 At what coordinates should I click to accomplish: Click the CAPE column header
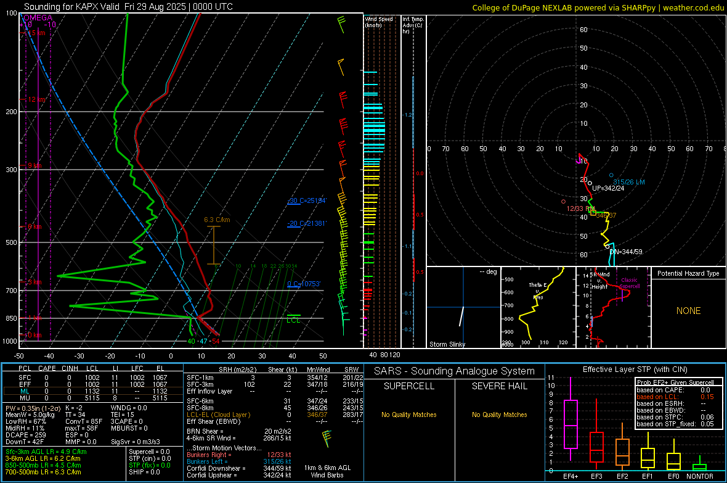coord(47,368)
